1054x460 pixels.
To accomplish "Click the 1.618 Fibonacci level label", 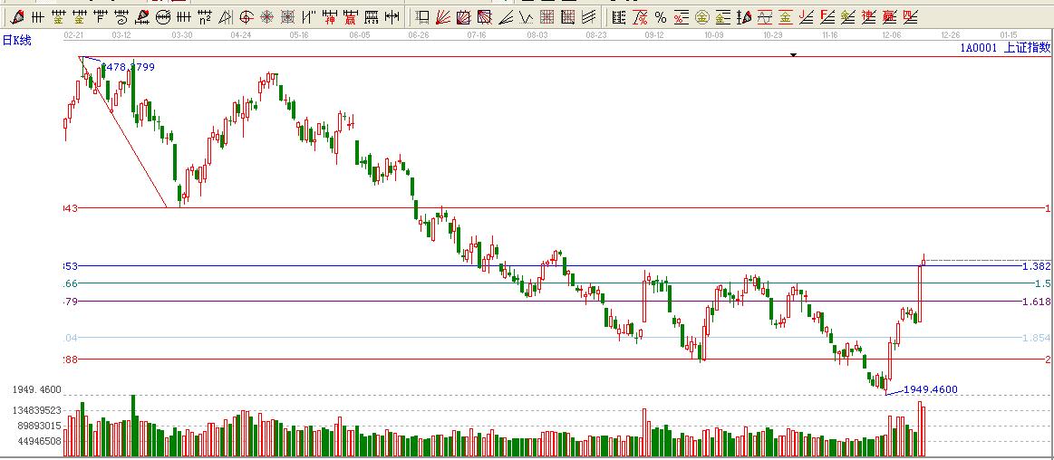I will [x=1036, y=302].
